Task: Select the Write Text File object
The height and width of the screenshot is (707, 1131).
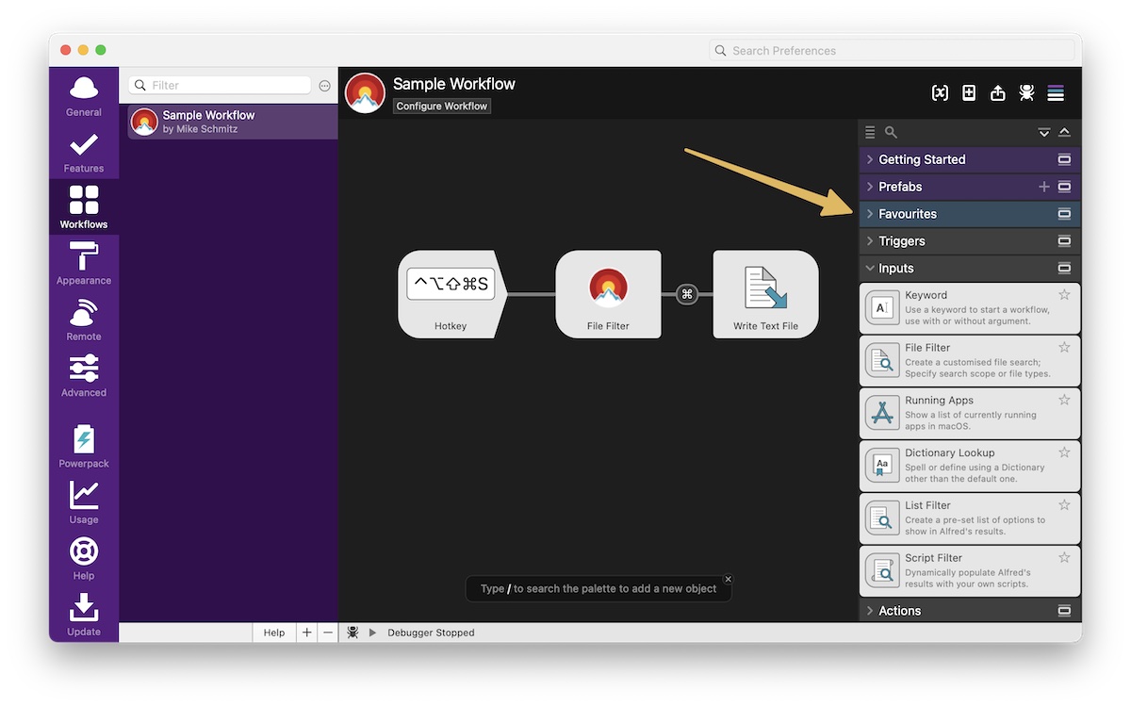Action: (765, 294)
